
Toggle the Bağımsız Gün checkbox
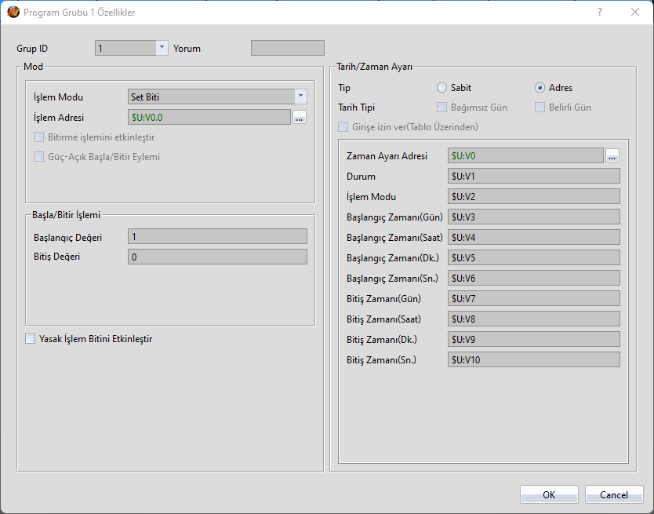(442, 108)
